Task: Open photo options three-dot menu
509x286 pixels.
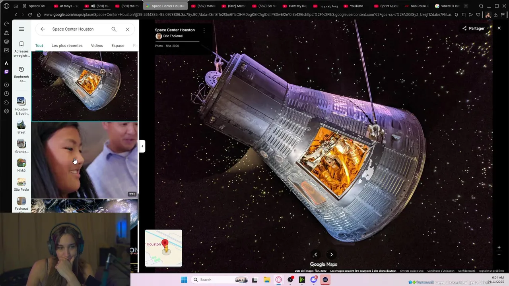Action: pos(204,30)
